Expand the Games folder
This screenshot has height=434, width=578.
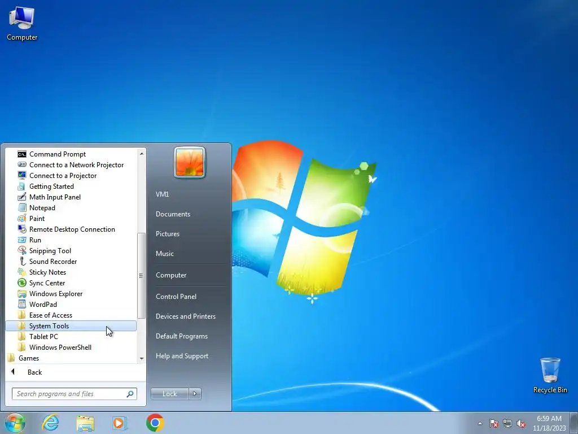[x=71, y=358]
